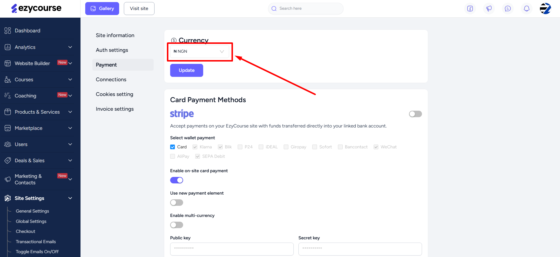560x257 pixels.
Task: Enable the Stripe payment toggle
Action: tap(415, 114)
